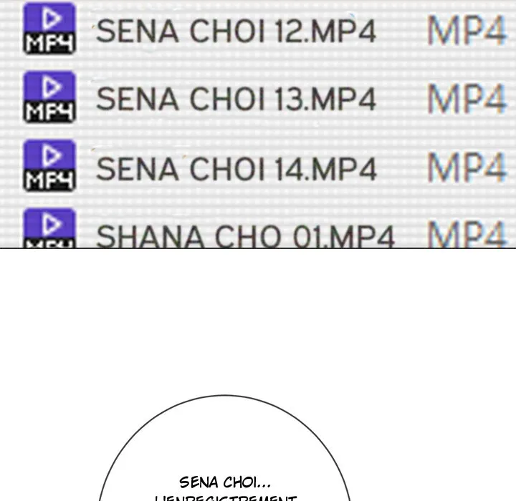Highlight the SENA CHOI 14.MP4 file name

[x=236, y=169]
